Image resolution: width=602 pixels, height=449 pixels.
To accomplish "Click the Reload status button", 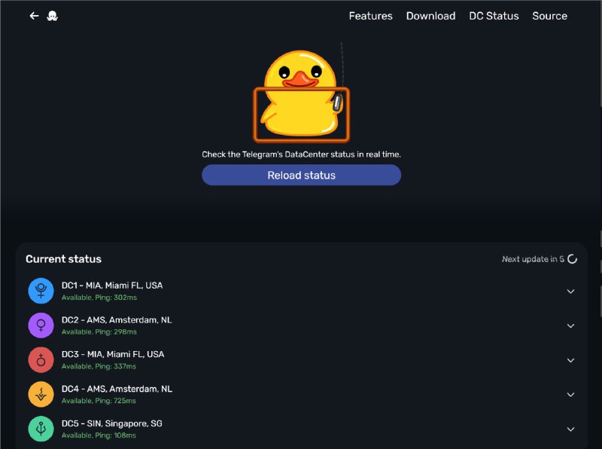I will coord(302,176).
